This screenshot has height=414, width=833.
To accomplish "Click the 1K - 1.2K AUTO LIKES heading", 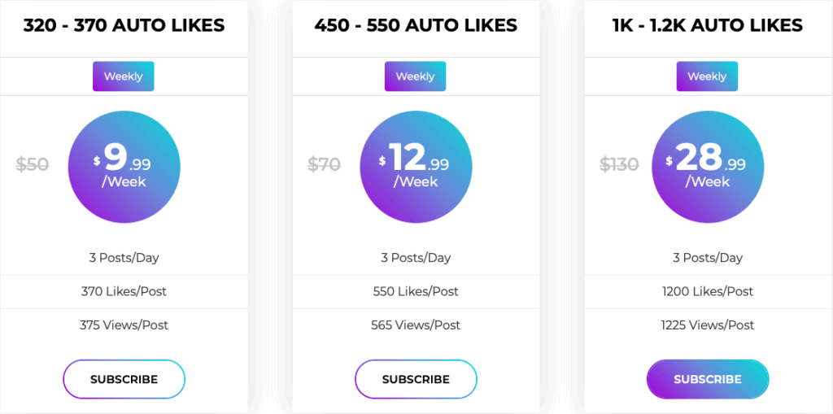I will 708,25.
